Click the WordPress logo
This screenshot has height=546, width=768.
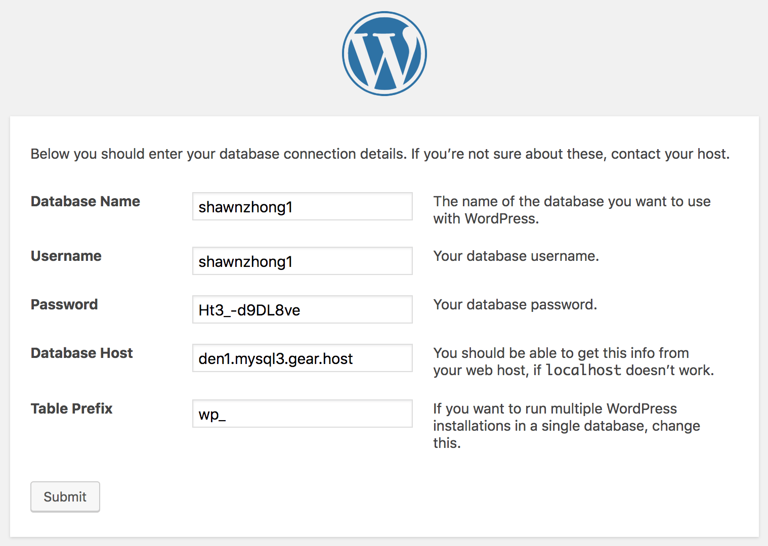[x=384, y=54]
